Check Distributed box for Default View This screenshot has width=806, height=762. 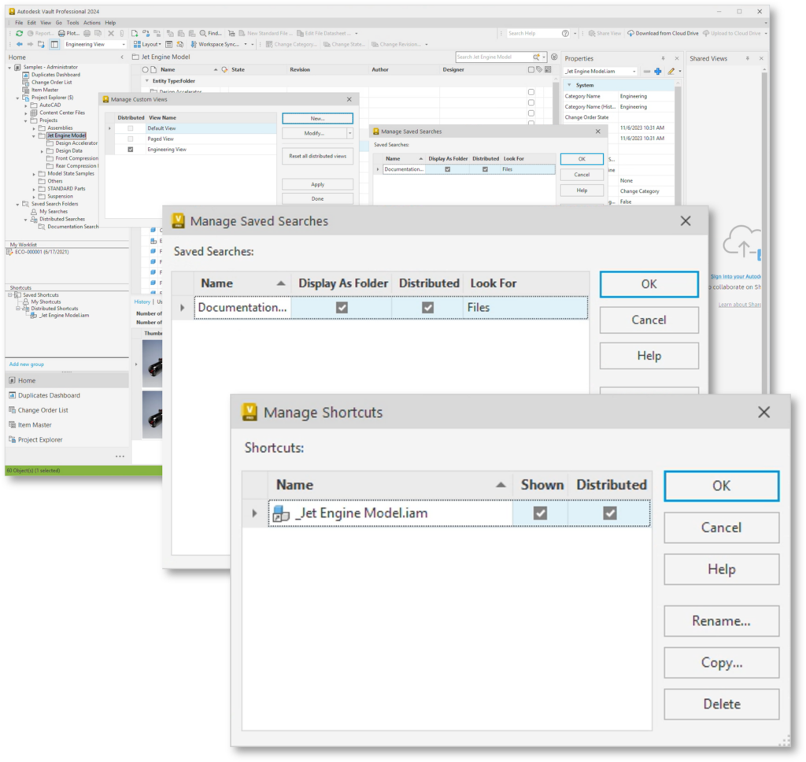point(131,128)
